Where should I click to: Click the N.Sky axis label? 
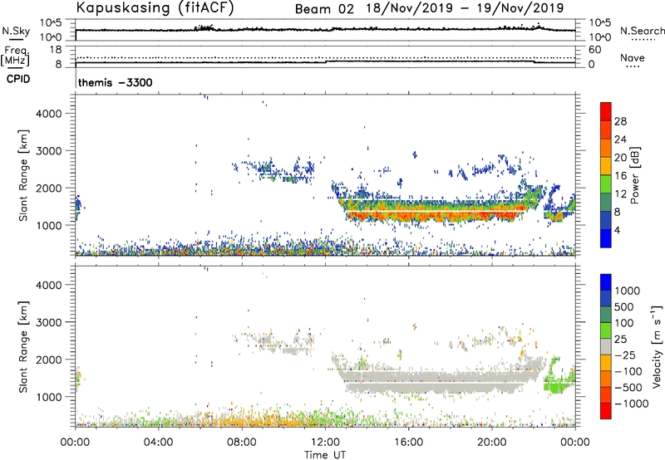click(16, 31)
